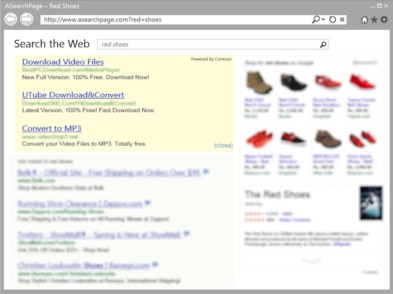Click the 'Powered by Contoso' label

tap(211, 59)
